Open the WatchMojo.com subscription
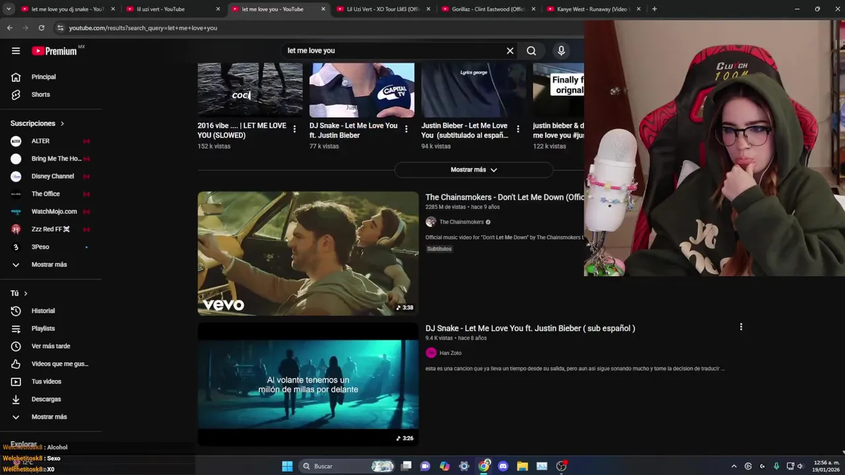 coord(51,212)
